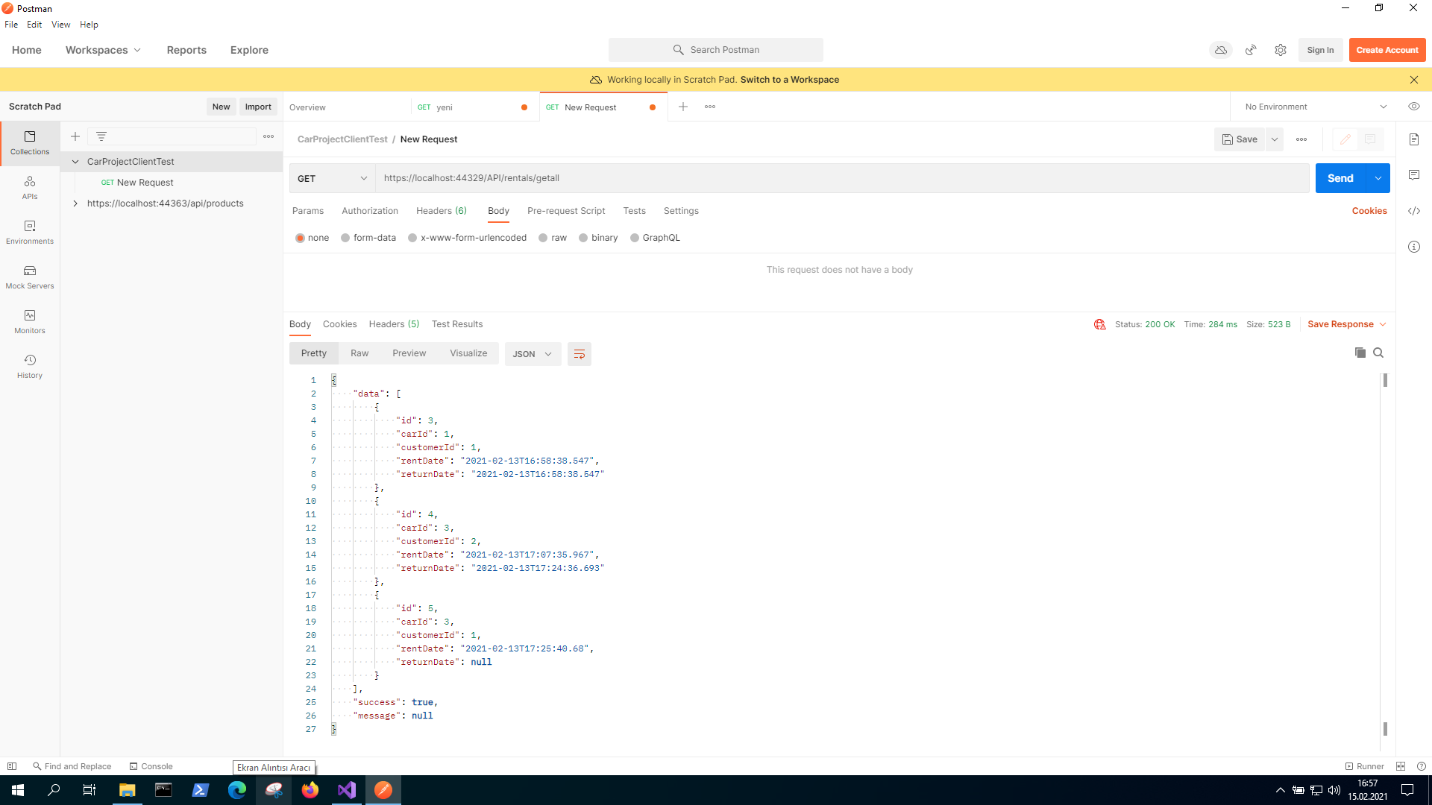Open the APIs sidebar panel
The width and height of the screenshot is (1432, 805).
pyautogui.click(x=30, y=187)
